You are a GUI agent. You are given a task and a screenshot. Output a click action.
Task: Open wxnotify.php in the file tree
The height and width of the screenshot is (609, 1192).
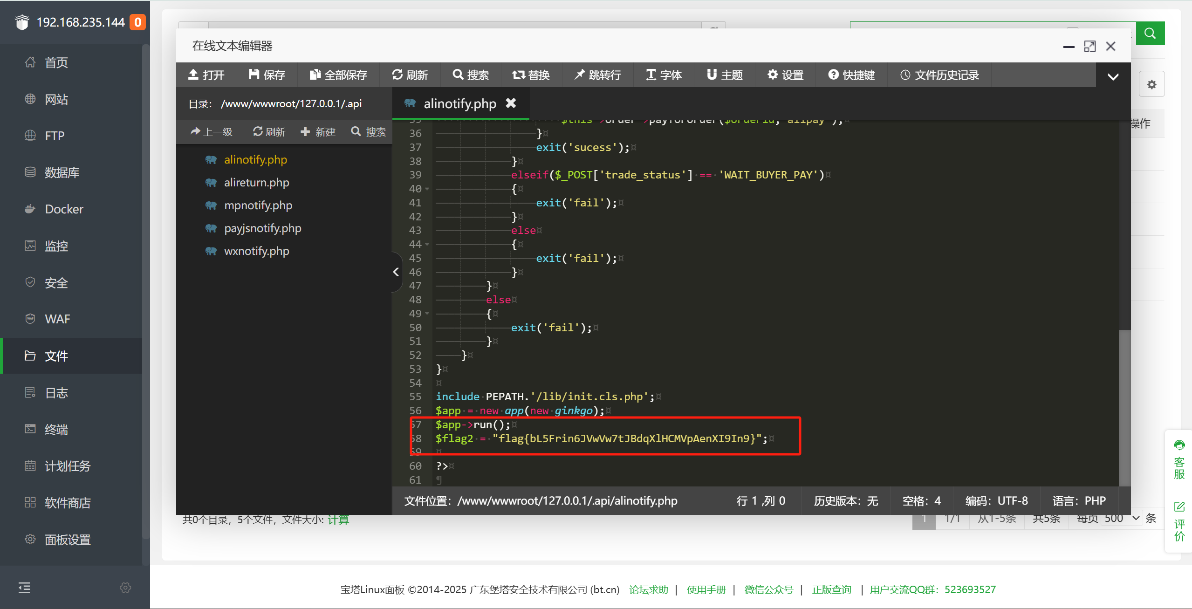[256, 251]
